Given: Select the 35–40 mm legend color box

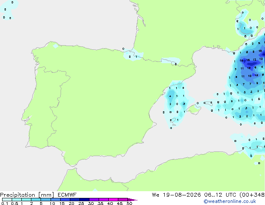Looking at the screenshot, I should tap(103, 200).
